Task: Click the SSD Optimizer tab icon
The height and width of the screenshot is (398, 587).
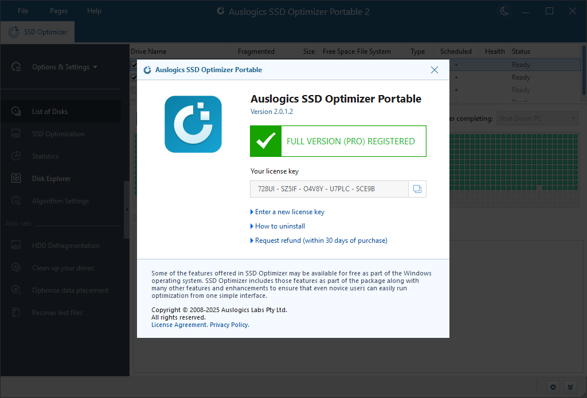Action: pos(14,32)
